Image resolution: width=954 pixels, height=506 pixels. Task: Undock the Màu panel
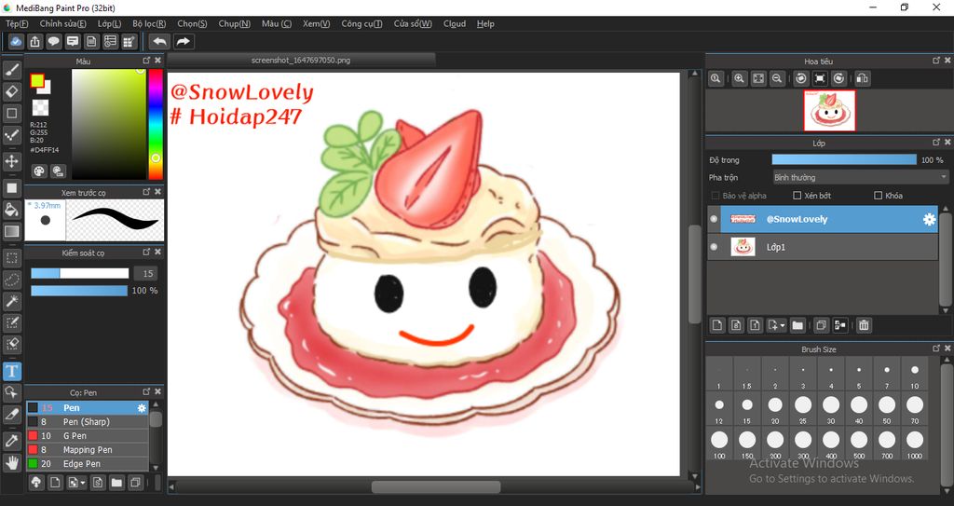click(146, 61)
